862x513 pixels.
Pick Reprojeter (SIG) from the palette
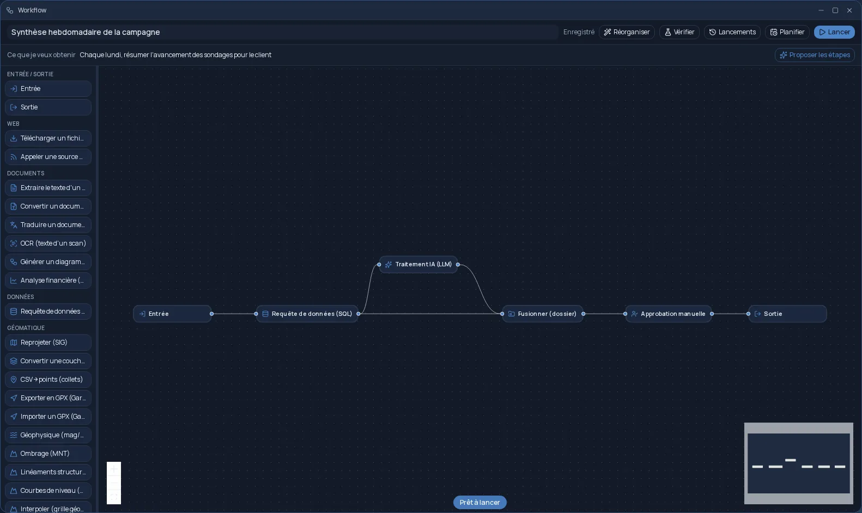48,343
